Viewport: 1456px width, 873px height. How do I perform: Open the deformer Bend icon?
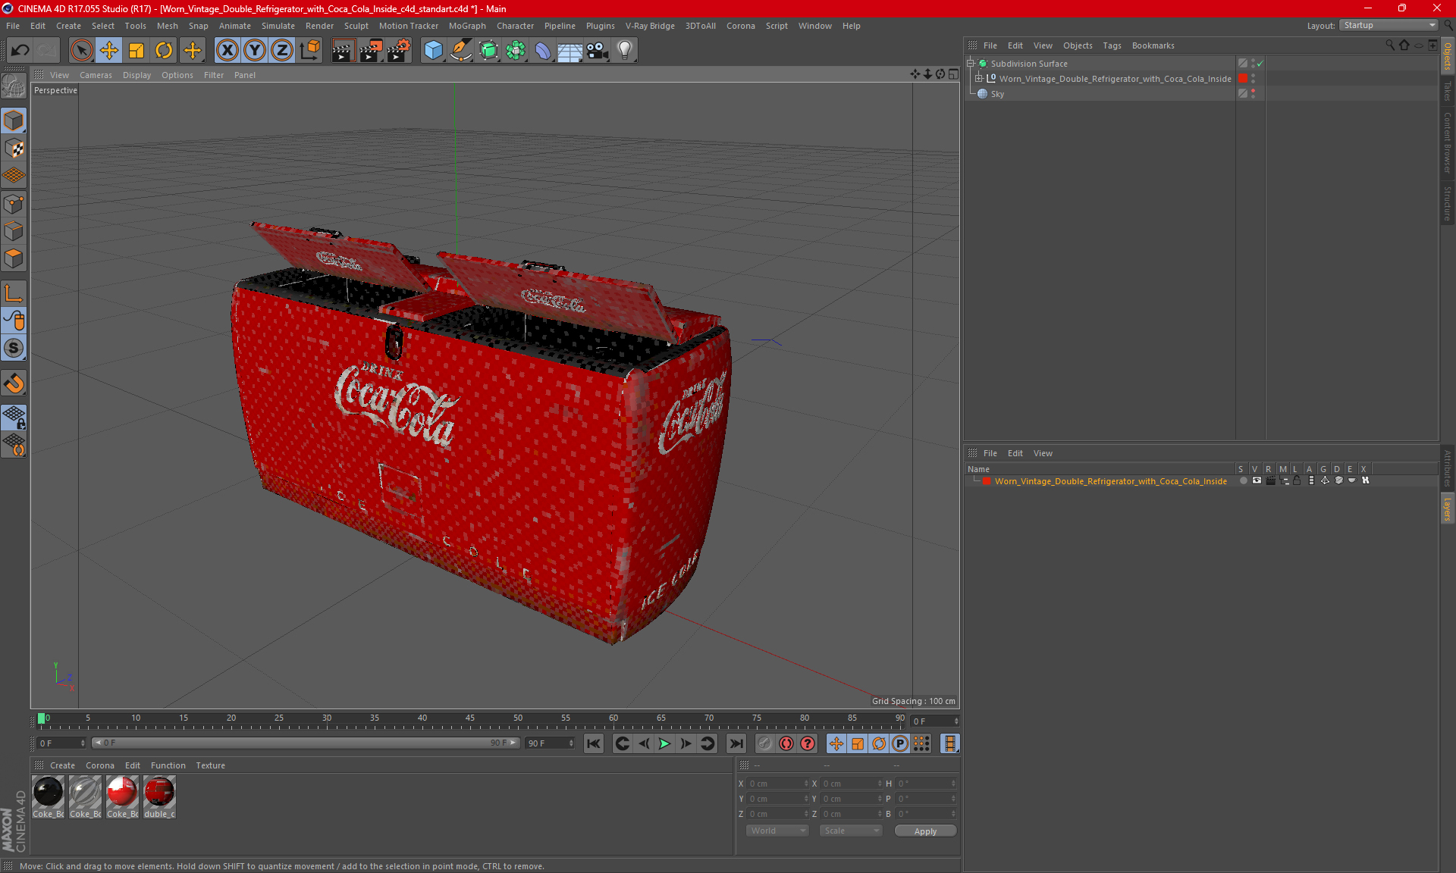click(x=543, y=51)
